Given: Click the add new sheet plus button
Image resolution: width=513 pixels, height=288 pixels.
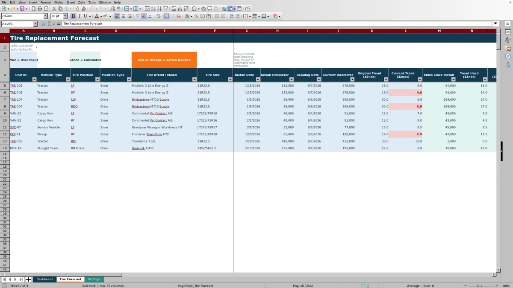Looking at the screenshot, I should pyautogui.click(x=29, y=279).
